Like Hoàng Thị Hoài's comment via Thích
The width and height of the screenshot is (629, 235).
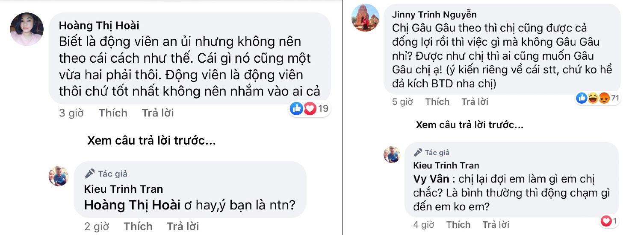pyautogui.click(x=113, y=113)
